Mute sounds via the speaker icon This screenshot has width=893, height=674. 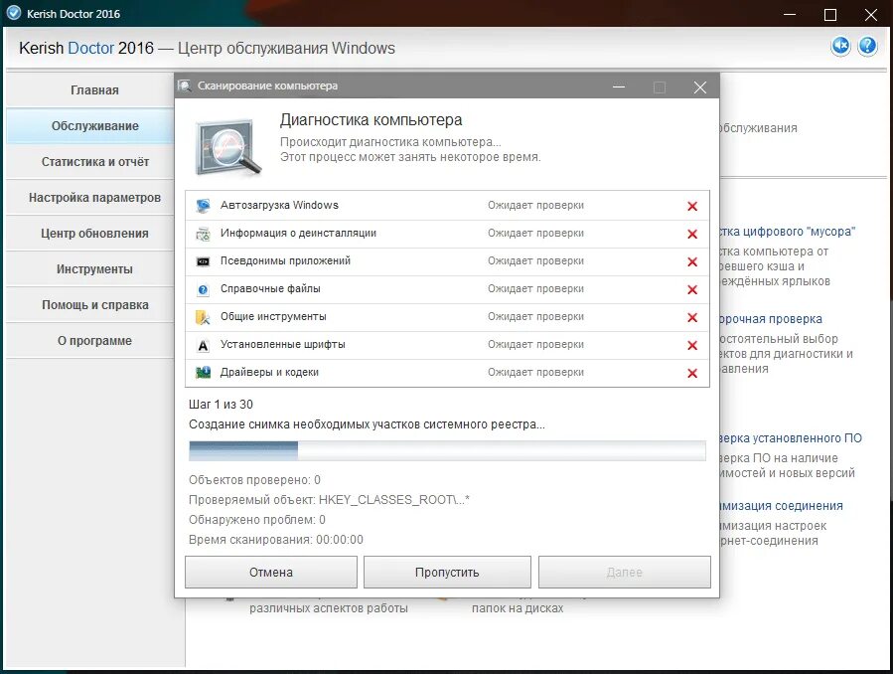pos(840,46)
